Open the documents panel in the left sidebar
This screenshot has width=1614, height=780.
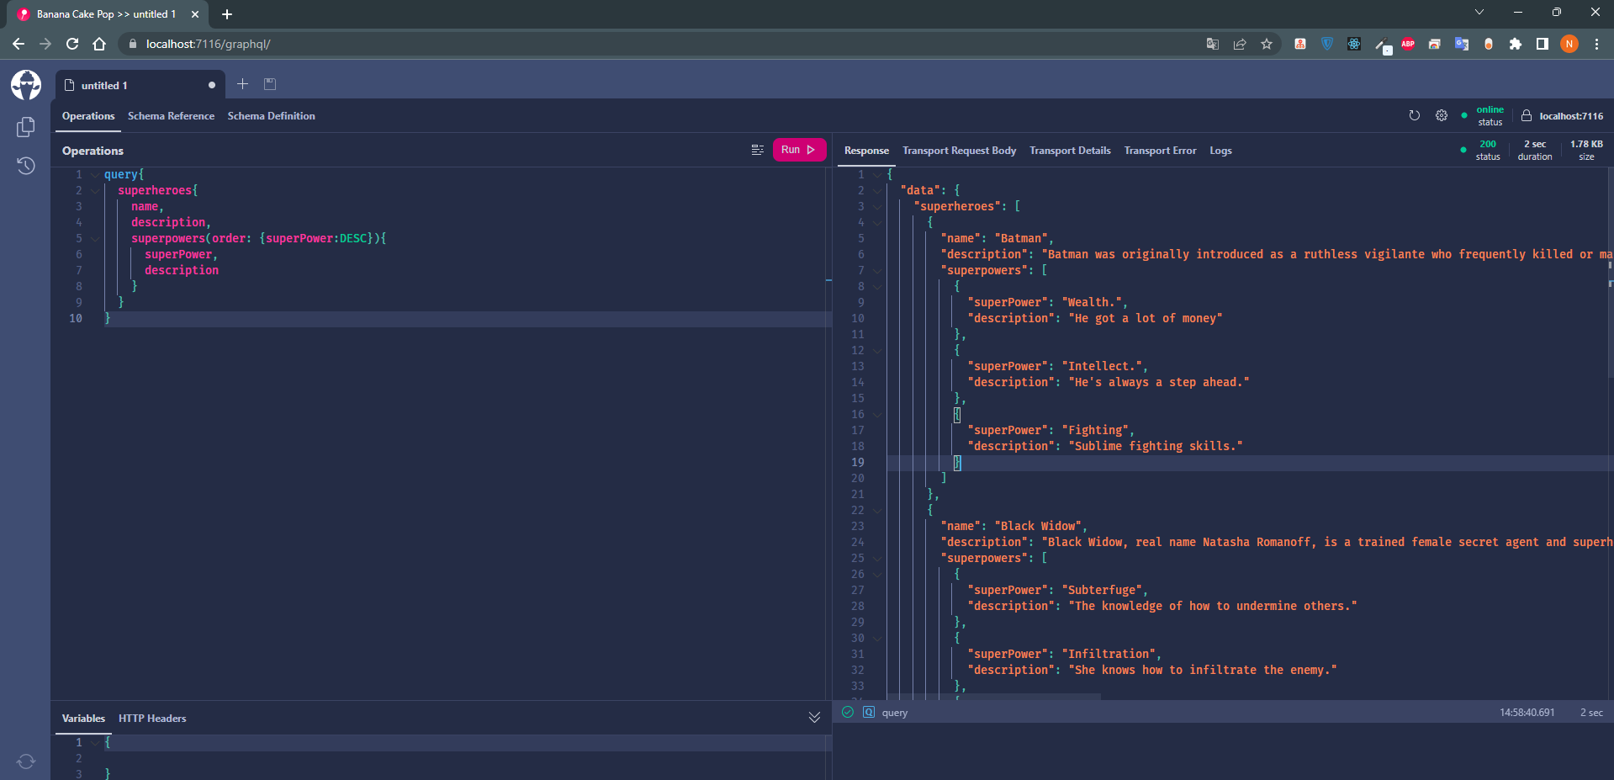coord(25,126)
